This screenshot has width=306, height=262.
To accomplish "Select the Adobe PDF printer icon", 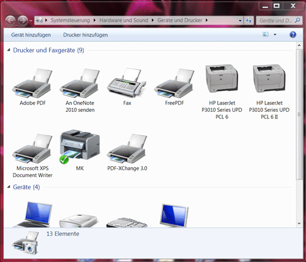I will [32, 84].
